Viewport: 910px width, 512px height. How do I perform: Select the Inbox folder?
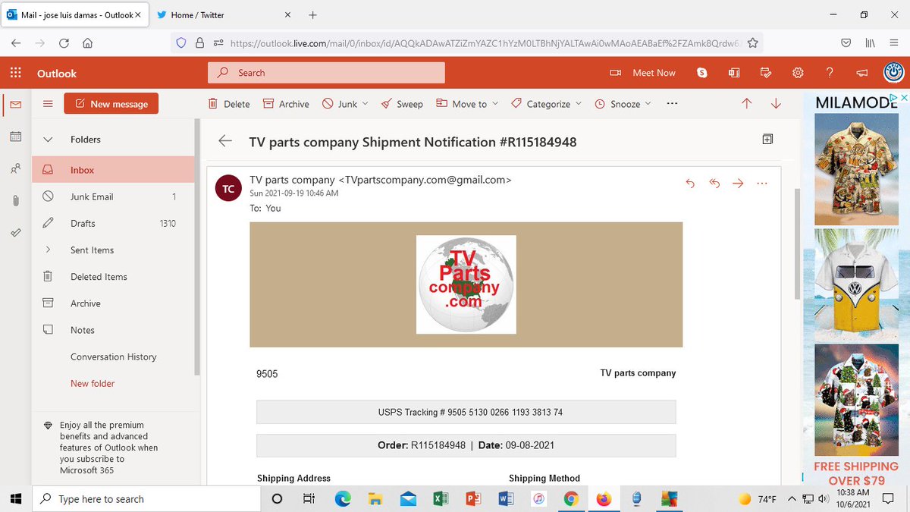pos(113,170)
